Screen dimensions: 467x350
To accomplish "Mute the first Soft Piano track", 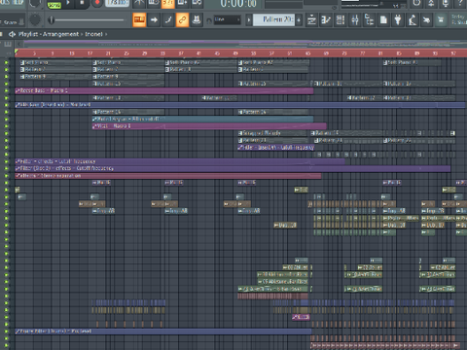I will point(6,62).
